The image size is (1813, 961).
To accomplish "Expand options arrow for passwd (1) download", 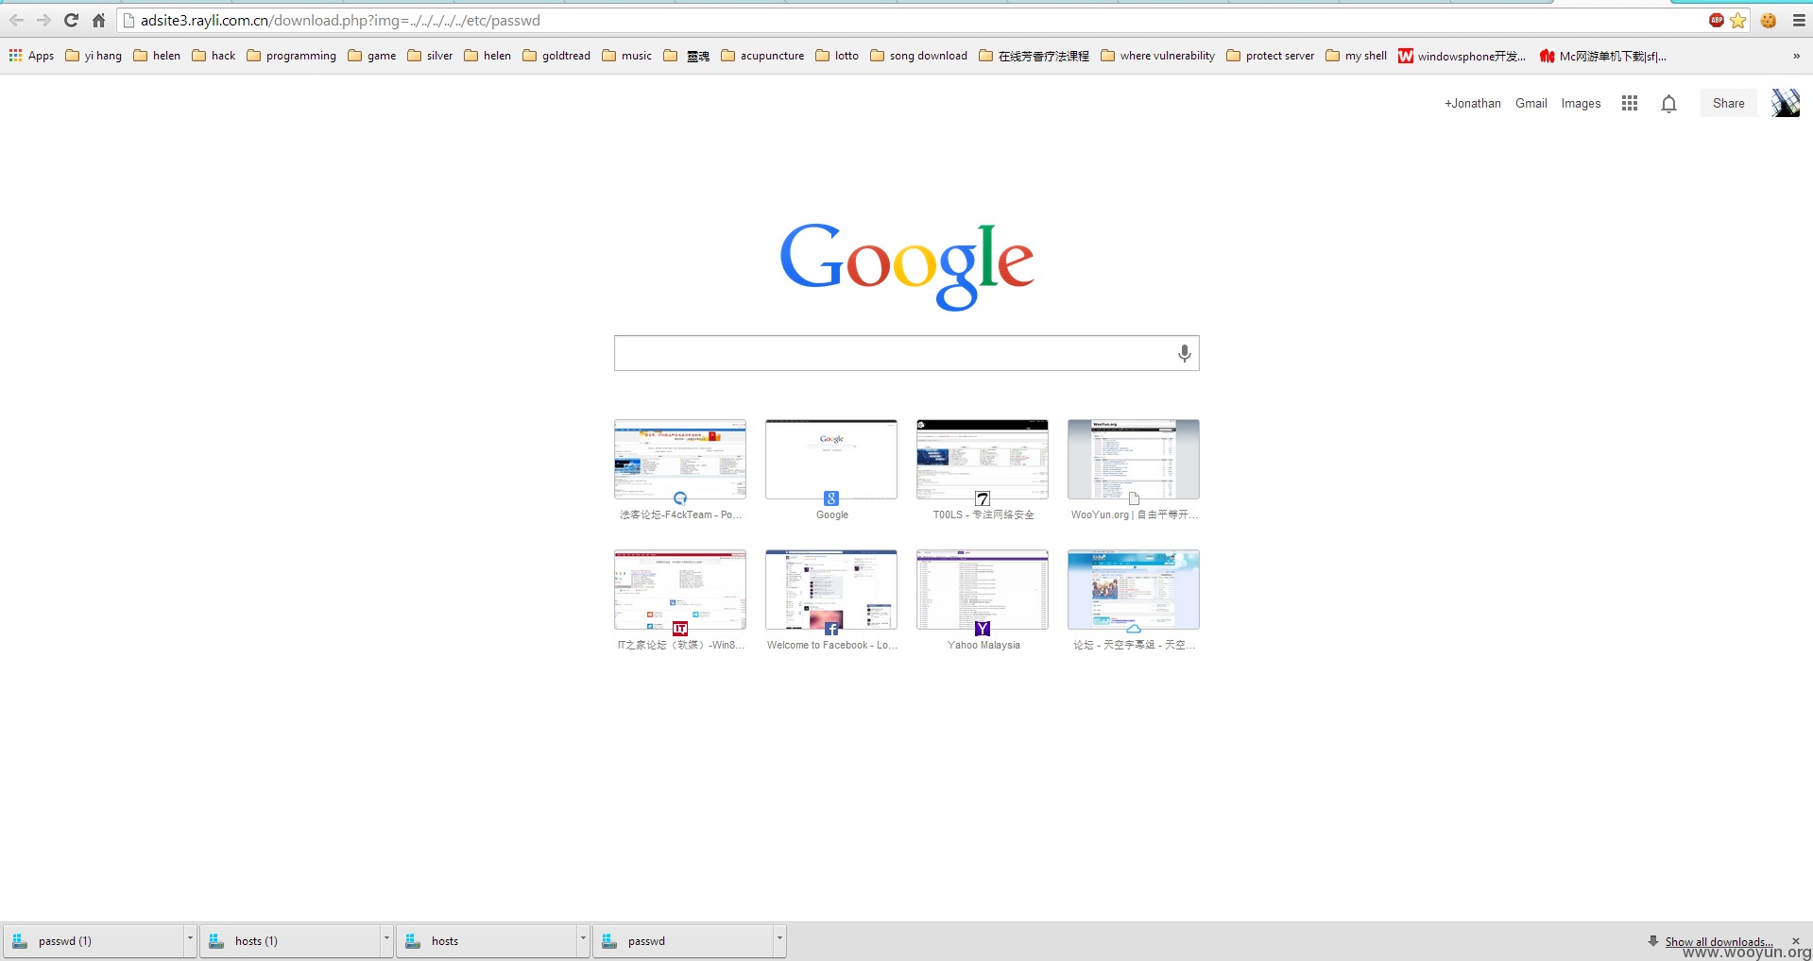I will 190,940.
